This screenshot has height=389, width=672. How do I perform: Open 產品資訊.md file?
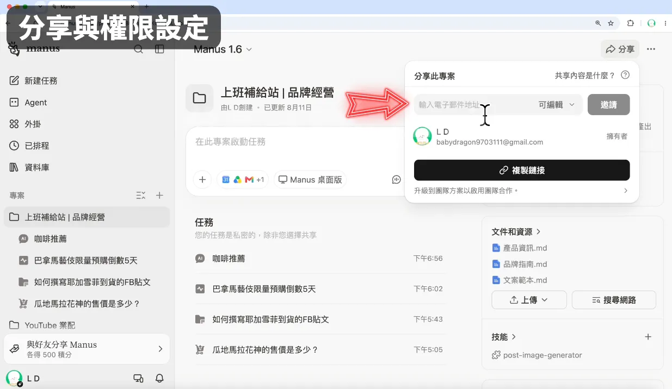(520, 248)
